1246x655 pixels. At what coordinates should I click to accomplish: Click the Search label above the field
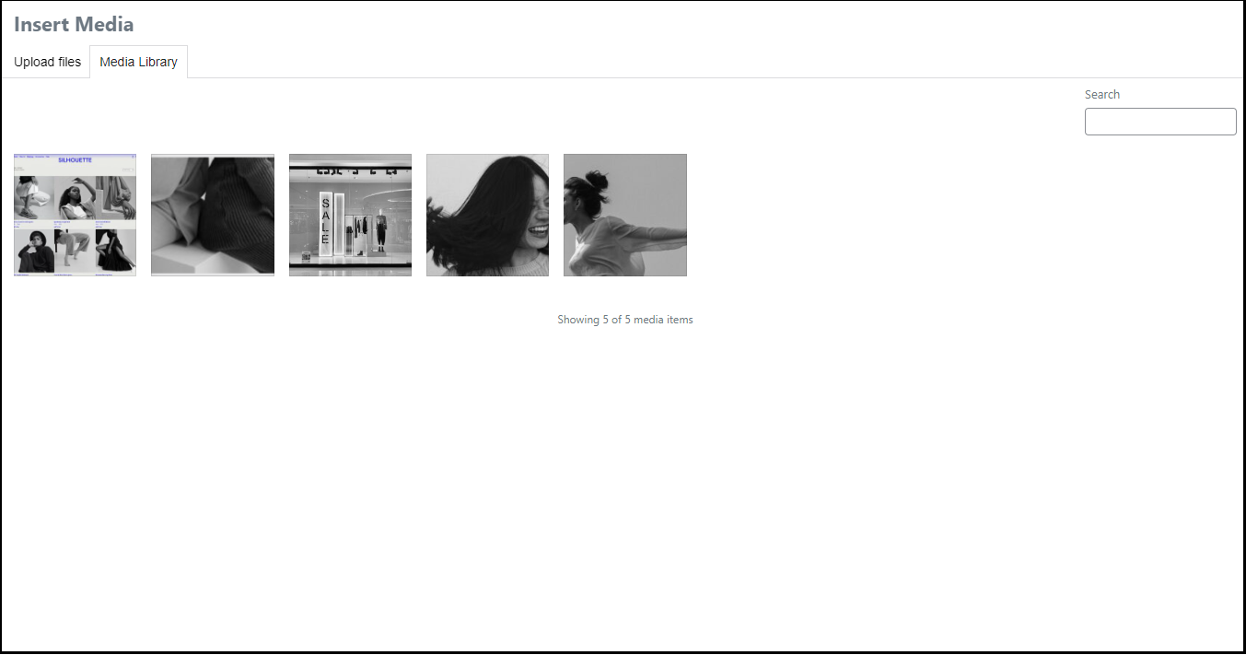pyautogui.click(x=1101, y=94)
